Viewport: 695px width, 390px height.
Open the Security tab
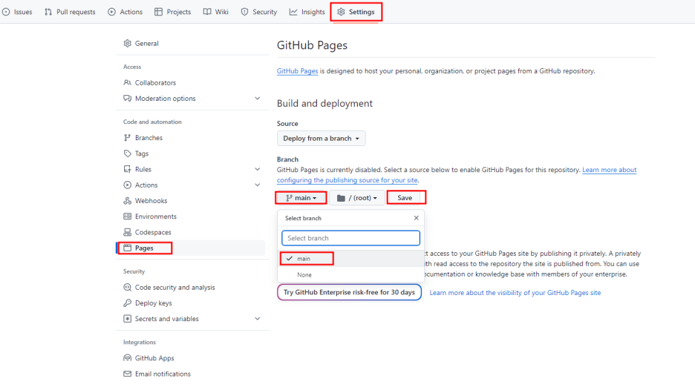259,12
